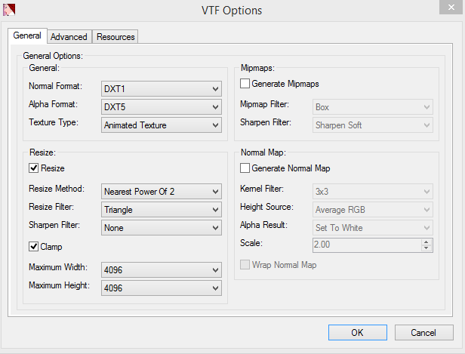Click the Cancel button

click(x=423, y=332)
